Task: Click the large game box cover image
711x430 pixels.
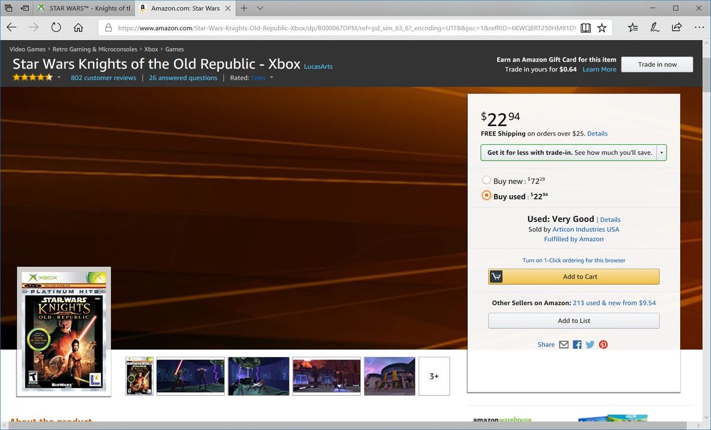Action: point(63,331)
